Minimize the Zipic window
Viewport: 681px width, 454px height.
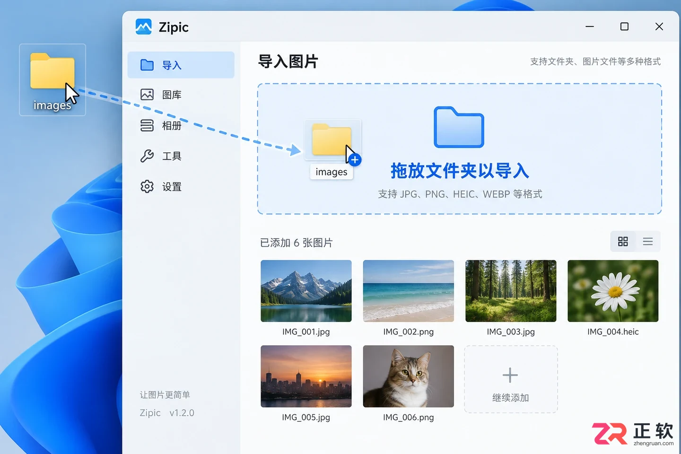[x=590, y=26]
